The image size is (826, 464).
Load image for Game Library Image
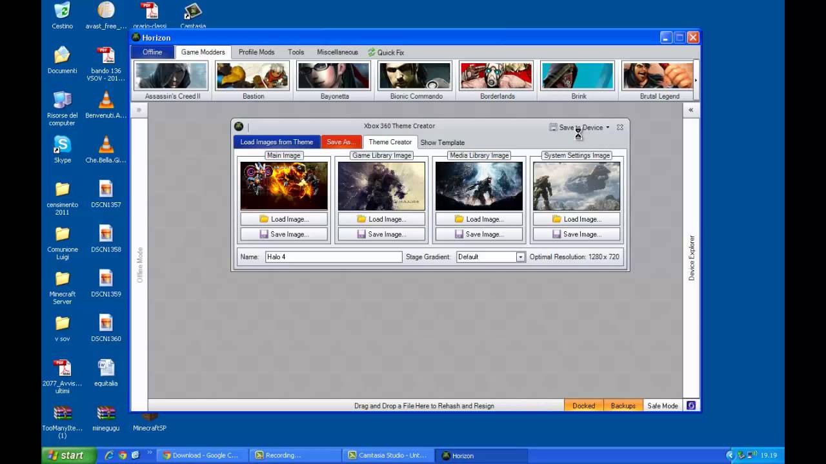click(x=381, y=219)
